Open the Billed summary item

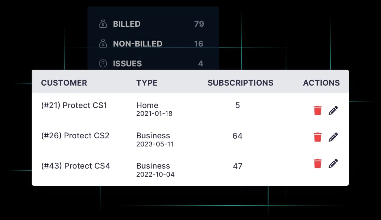[127, 24]
